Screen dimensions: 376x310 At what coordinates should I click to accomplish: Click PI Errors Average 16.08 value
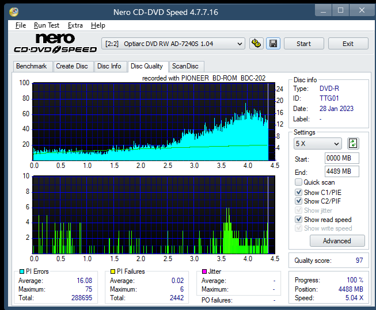click(85, 281)
